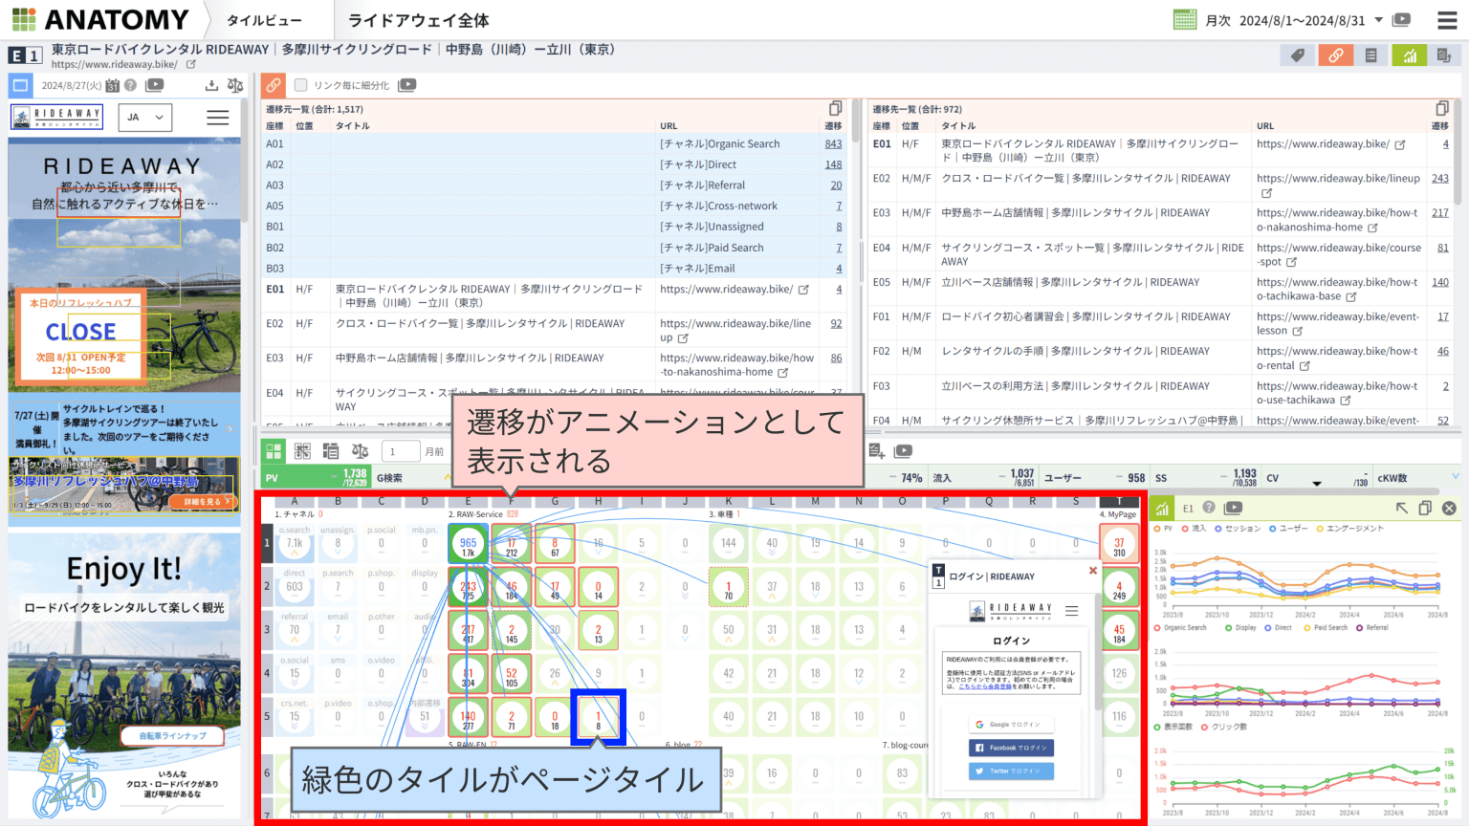
Task: Toggle the Organic Search legend series
Action: click(1180, 628)
